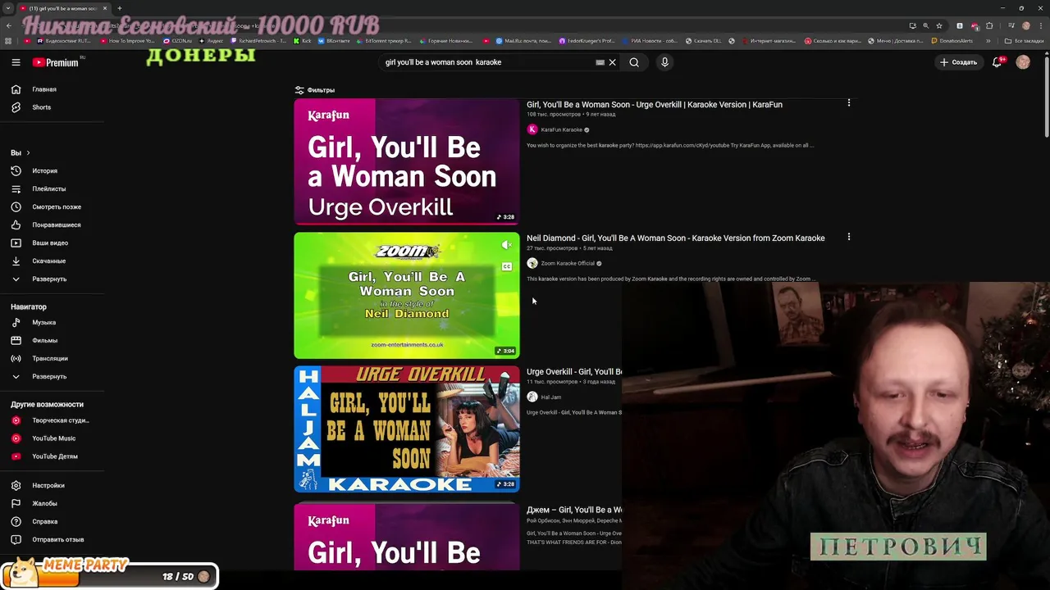Open the notifications bell
The height and width of the screenshot is (590, 1050).
pos(997,62)
